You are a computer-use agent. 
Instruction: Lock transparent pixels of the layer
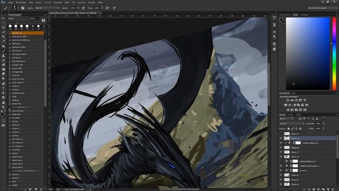click(289, 128)
